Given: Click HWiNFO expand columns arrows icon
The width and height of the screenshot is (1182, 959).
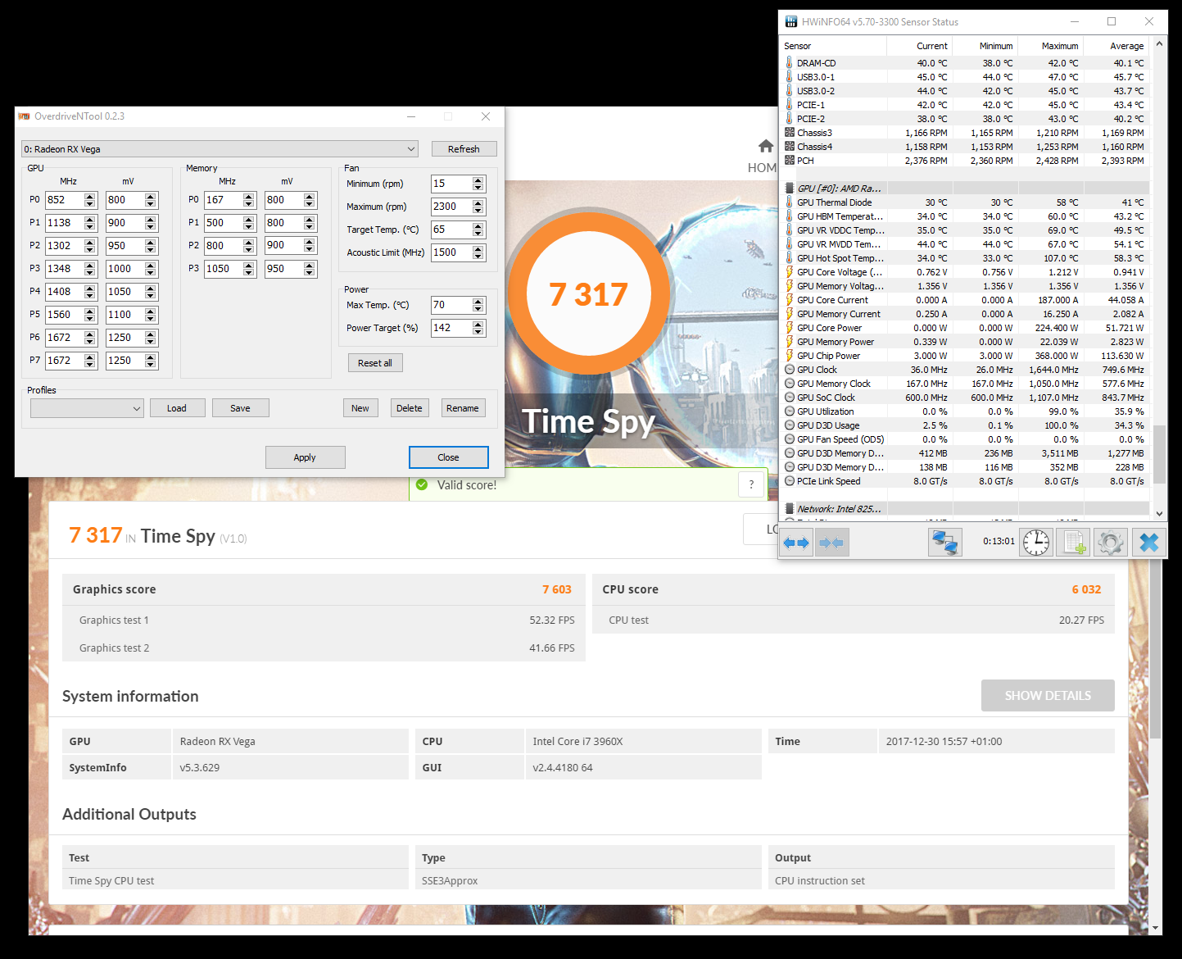Looking at the screenshot, I should (x=796, y=543).
